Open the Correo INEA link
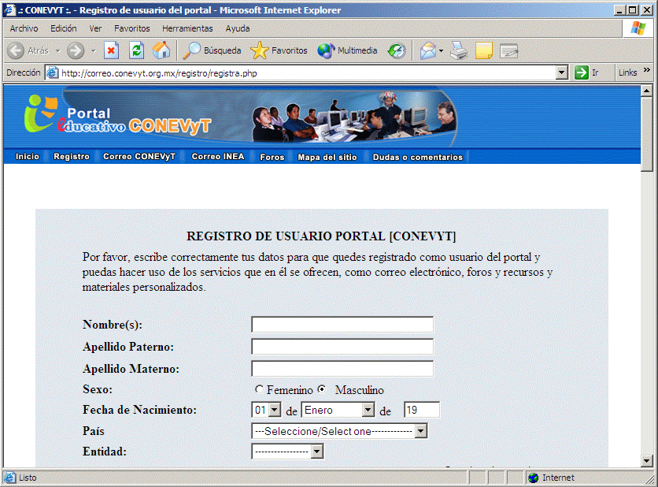Image resolution: width=658 pixels, height=487 pixels. tap(218, 157)
